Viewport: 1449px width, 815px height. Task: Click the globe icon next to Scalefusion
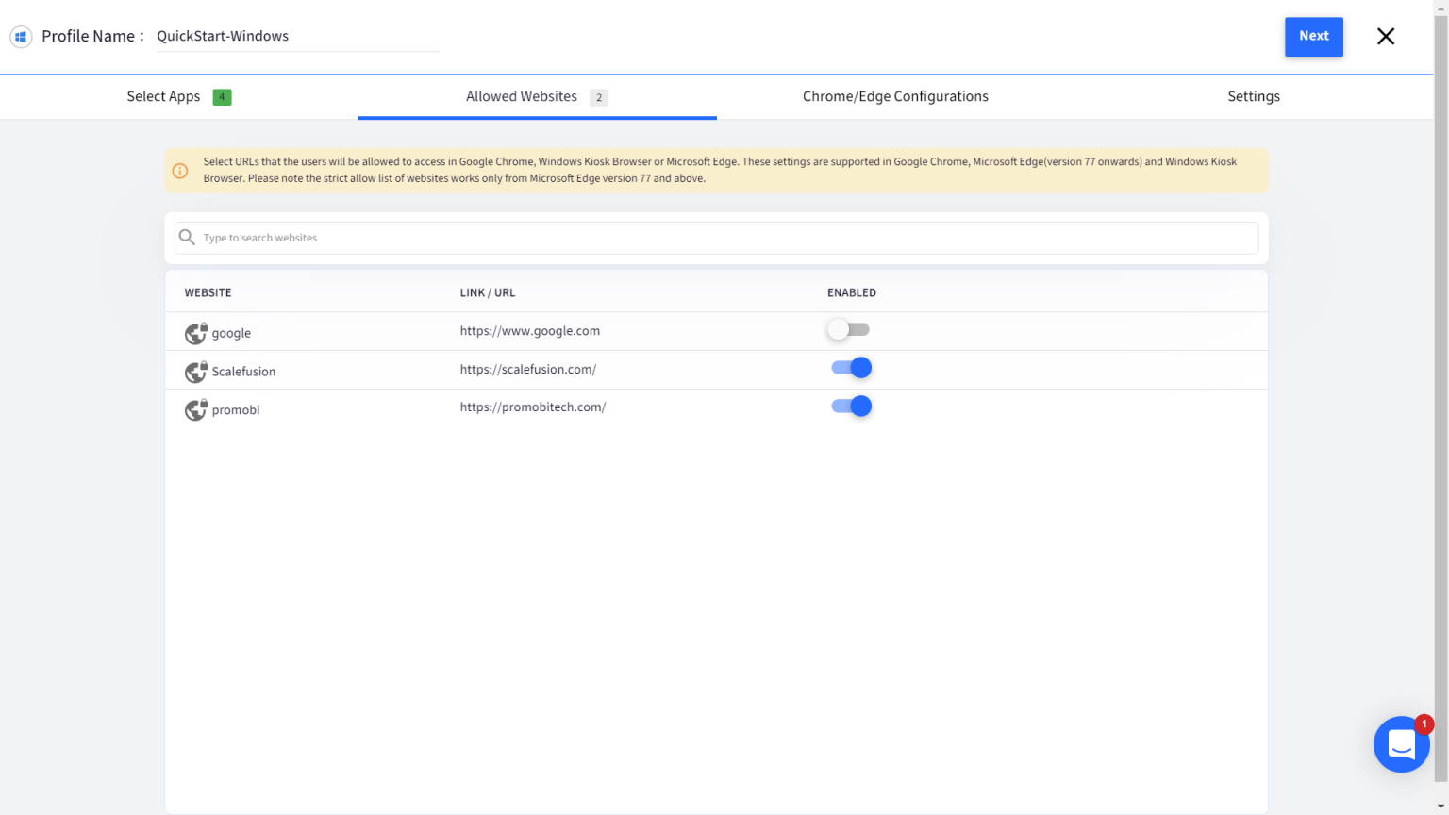click(195, 372)
